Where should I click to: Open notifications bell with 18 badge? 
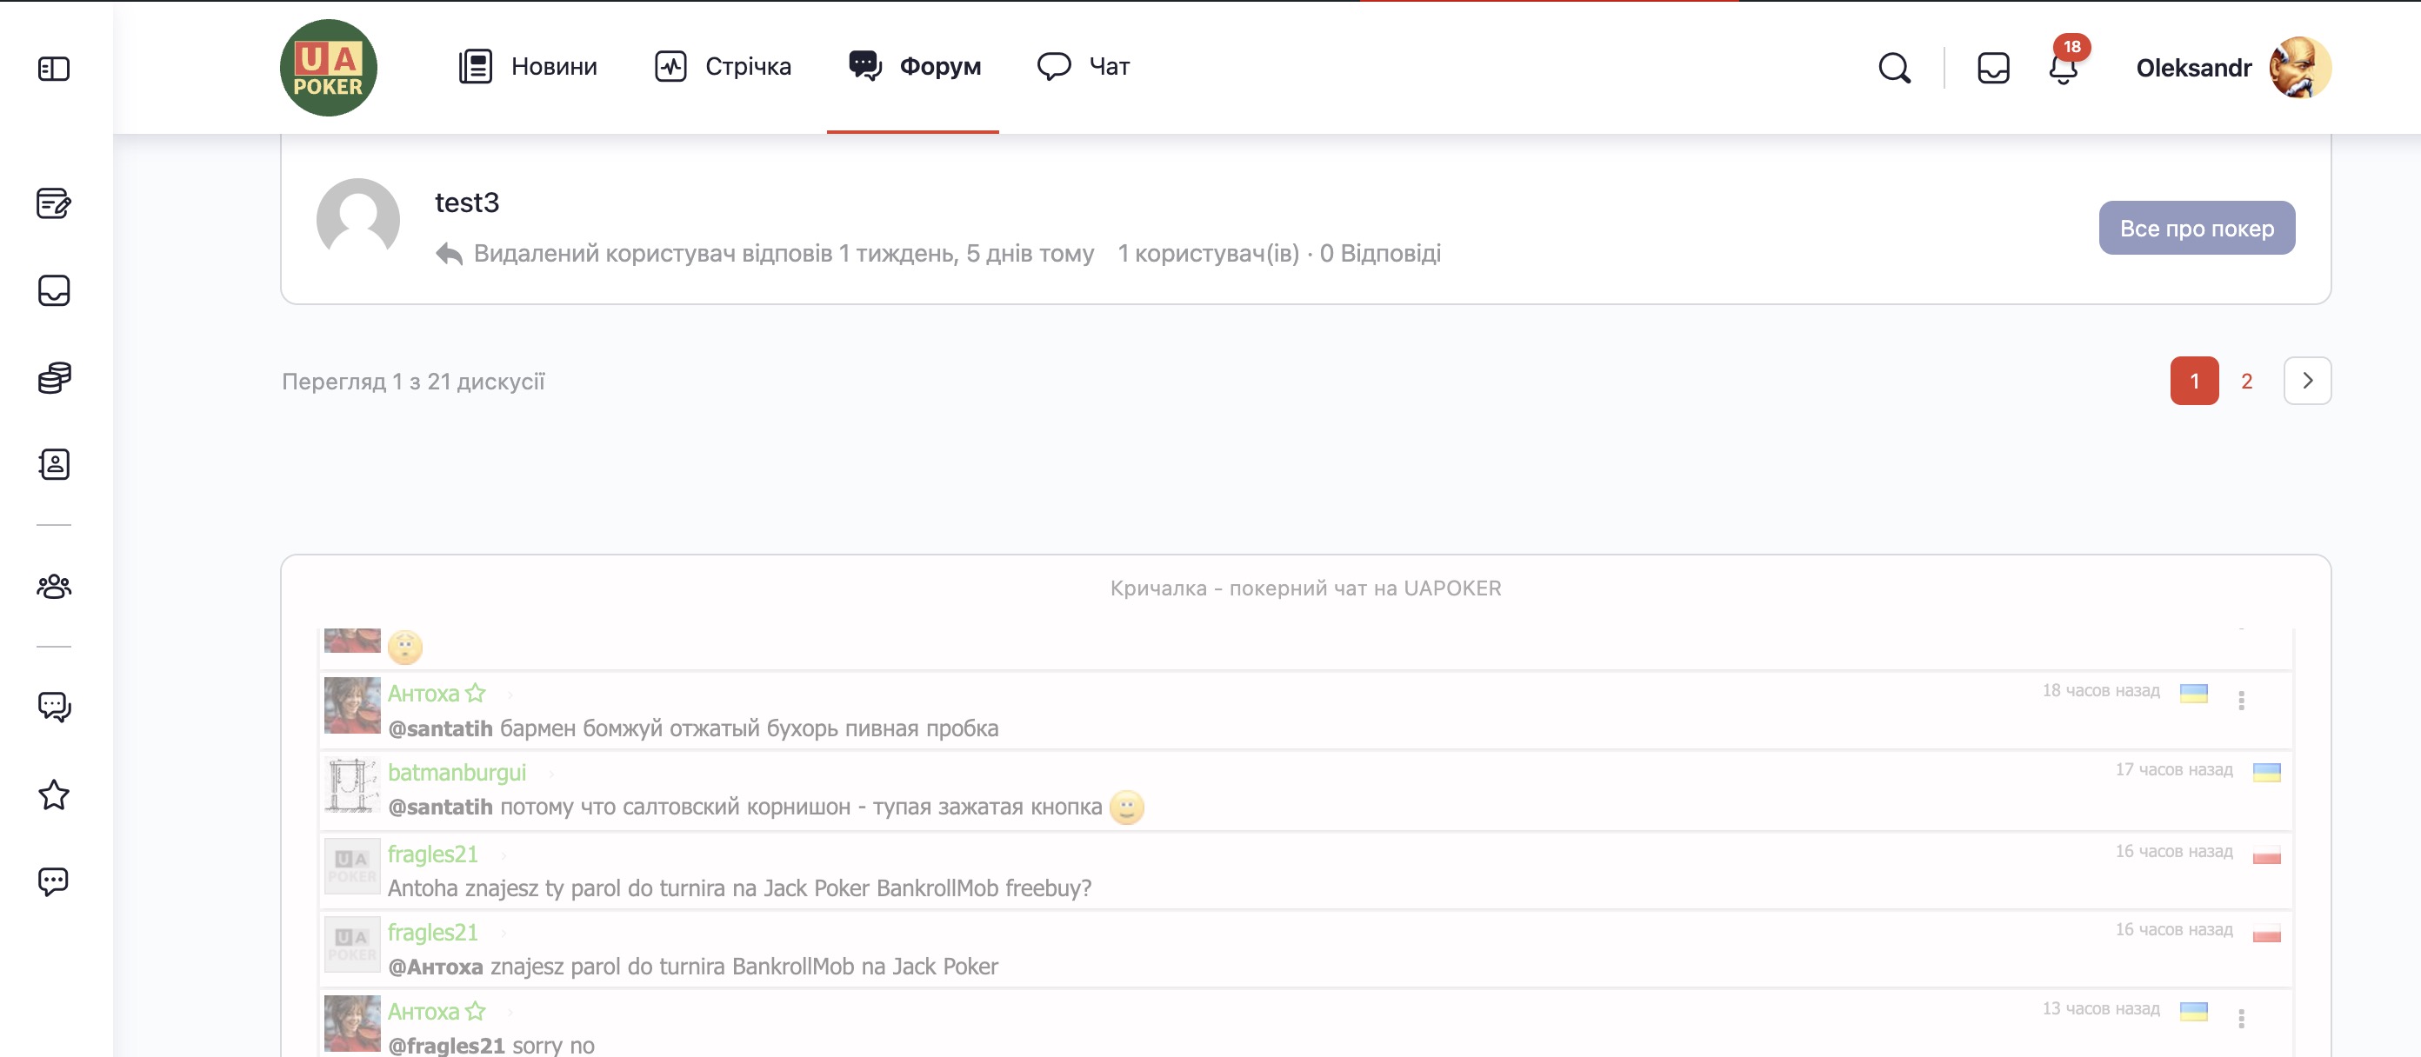pyautogui.click(x=2064, y=68)
